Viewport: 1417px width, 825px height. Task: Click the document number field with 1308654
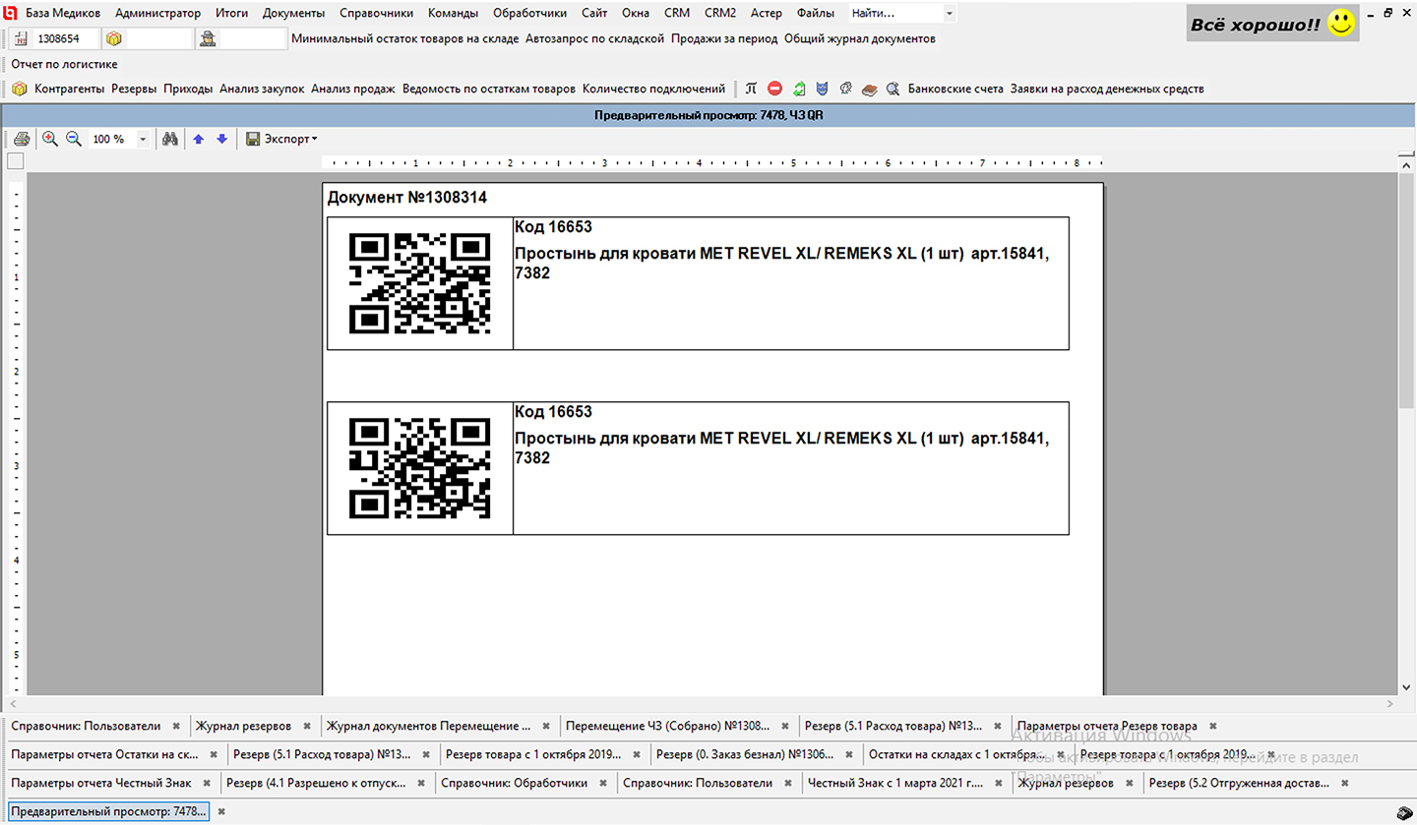coord(67,38)
